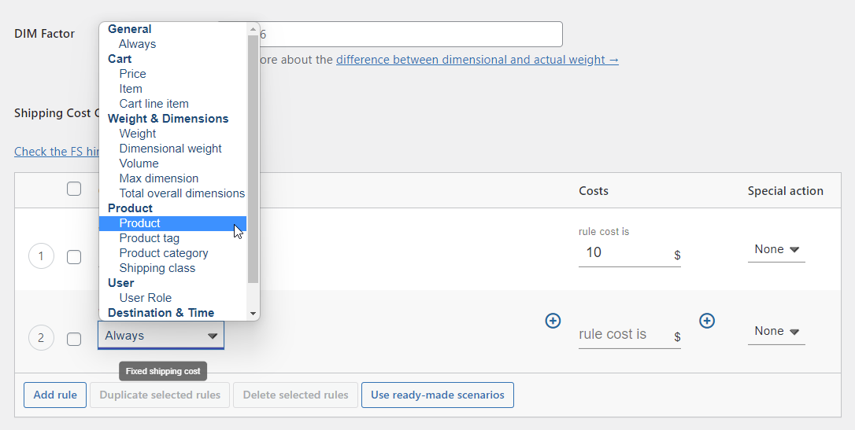
Task: Click plus icon beside rule 2 condition
Action: 553,322
